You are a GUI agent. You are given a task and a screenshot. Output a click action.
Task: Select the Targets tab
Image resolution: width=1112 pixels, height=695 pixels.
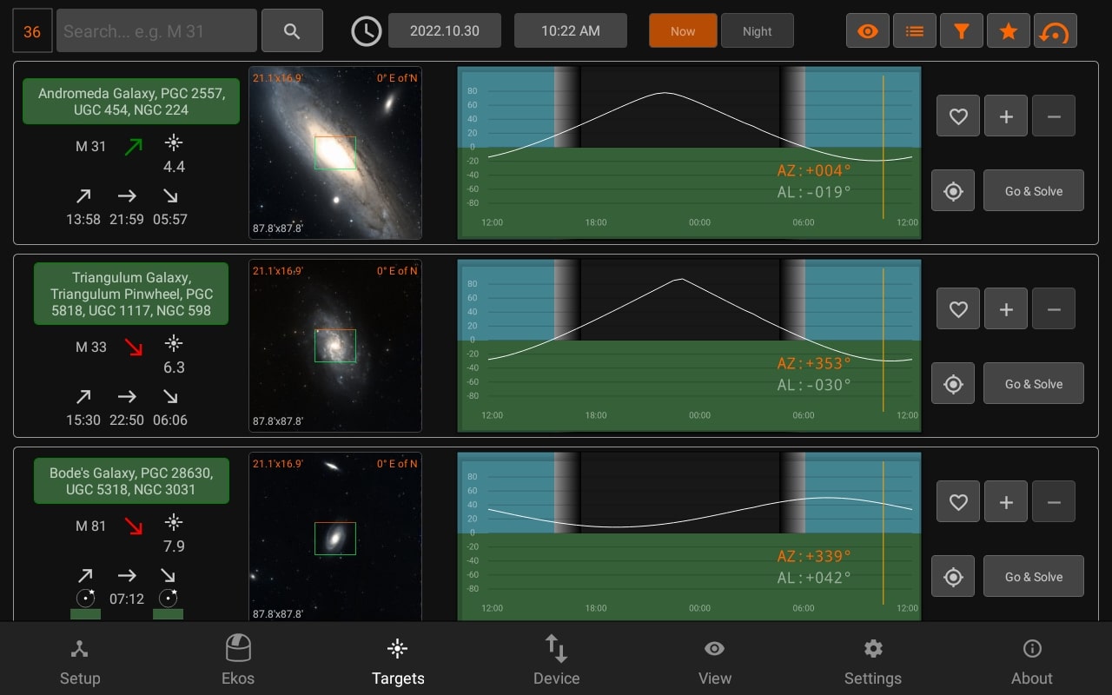[398, 660]
